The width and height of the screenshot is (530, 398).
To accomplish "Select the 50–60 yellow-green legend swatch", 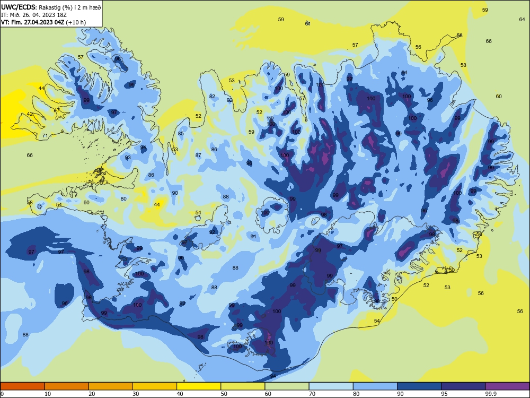I will (243, 386).
